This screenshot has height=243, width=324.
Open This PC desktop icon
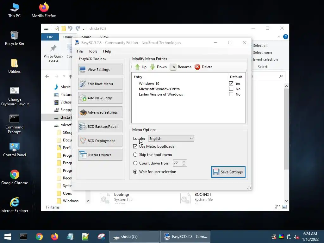[14, 10]
